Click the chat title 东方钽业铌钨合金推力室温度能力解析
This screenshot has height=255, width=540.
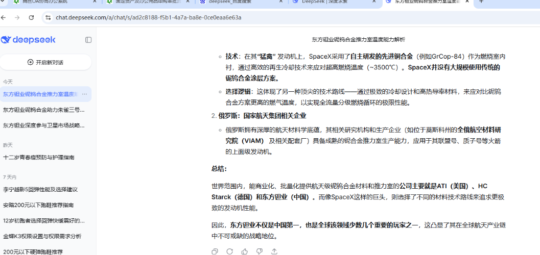359,39
